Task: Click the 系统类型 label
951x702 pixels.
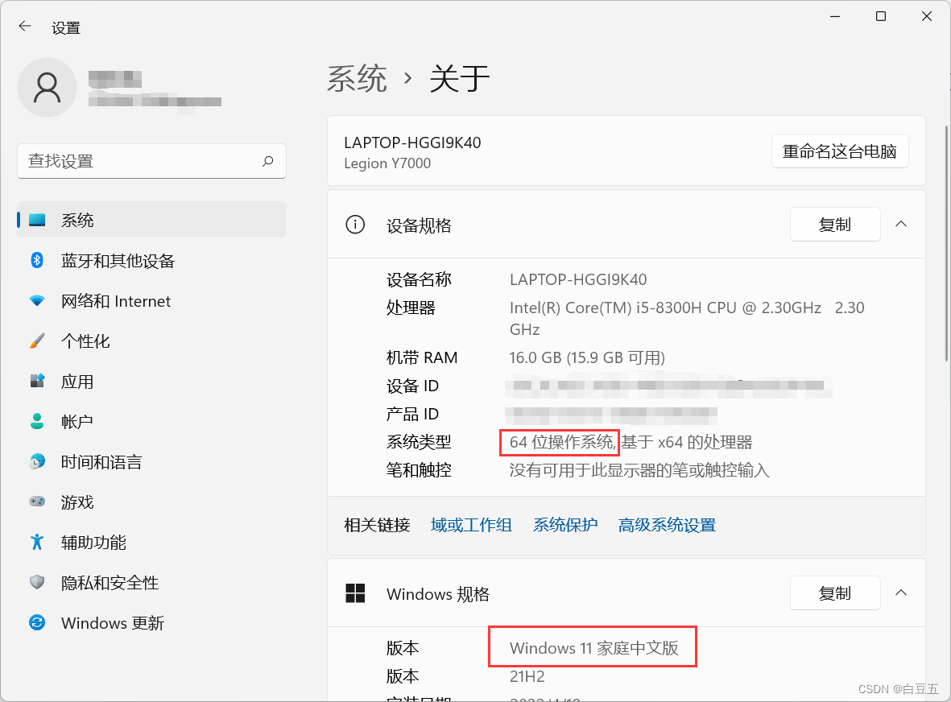Action: [x=419, y=442]
